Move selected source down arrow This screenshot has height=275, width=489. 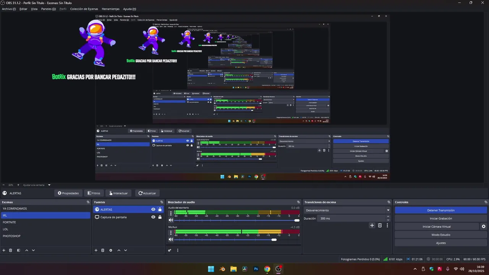click(125, 250)
